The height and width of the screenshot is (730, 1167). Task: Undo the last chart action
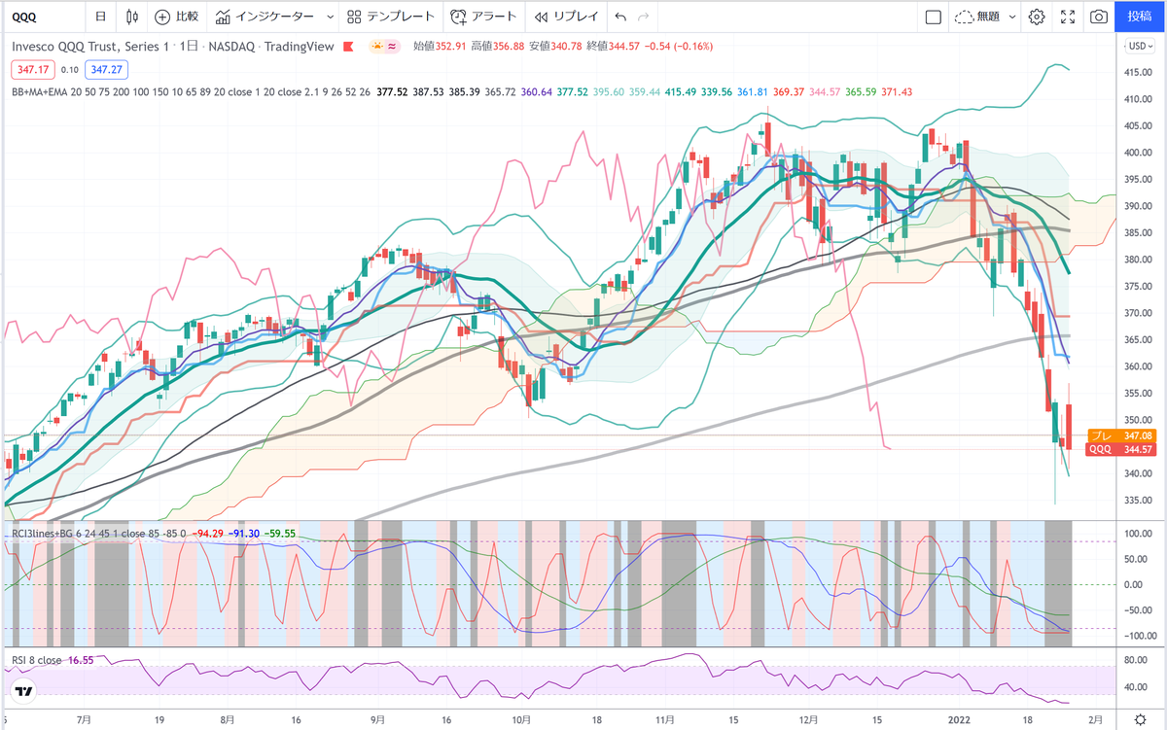(x=620, y=17)
